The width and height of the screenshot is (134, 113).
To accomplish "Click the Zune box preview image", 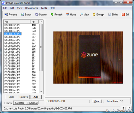I will tap(88, 57).
